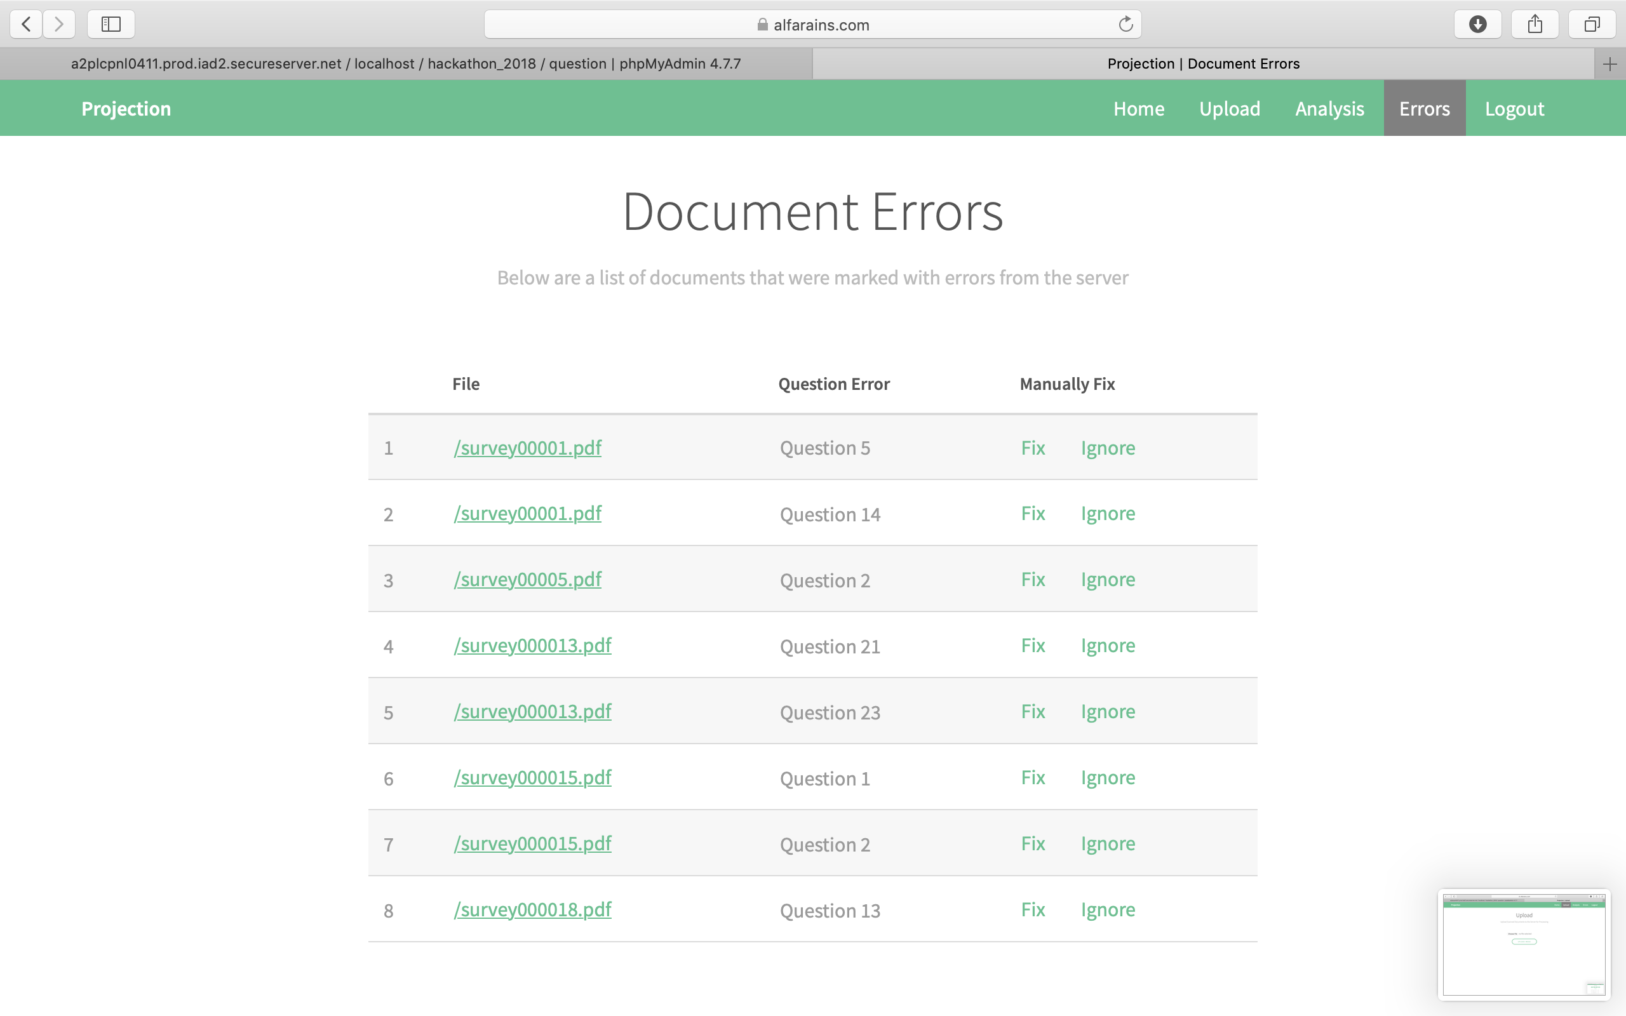
Task: Click the alfarains.com address bar
Action: (x=813, y=25)
